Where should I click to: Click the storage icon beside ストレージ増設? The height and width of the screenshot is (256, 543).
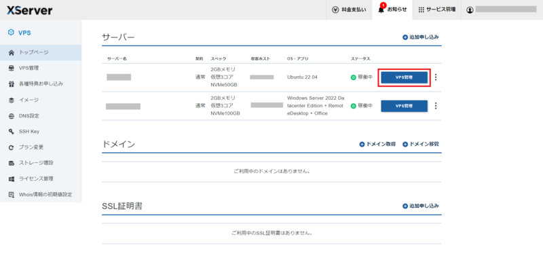click(12, 163)
